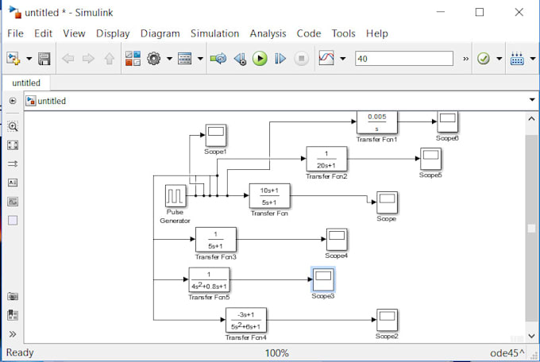Open the Data Inspector dropdown arrow
Viewport: 540px width, 362px height.
click(x=342, y=59)
